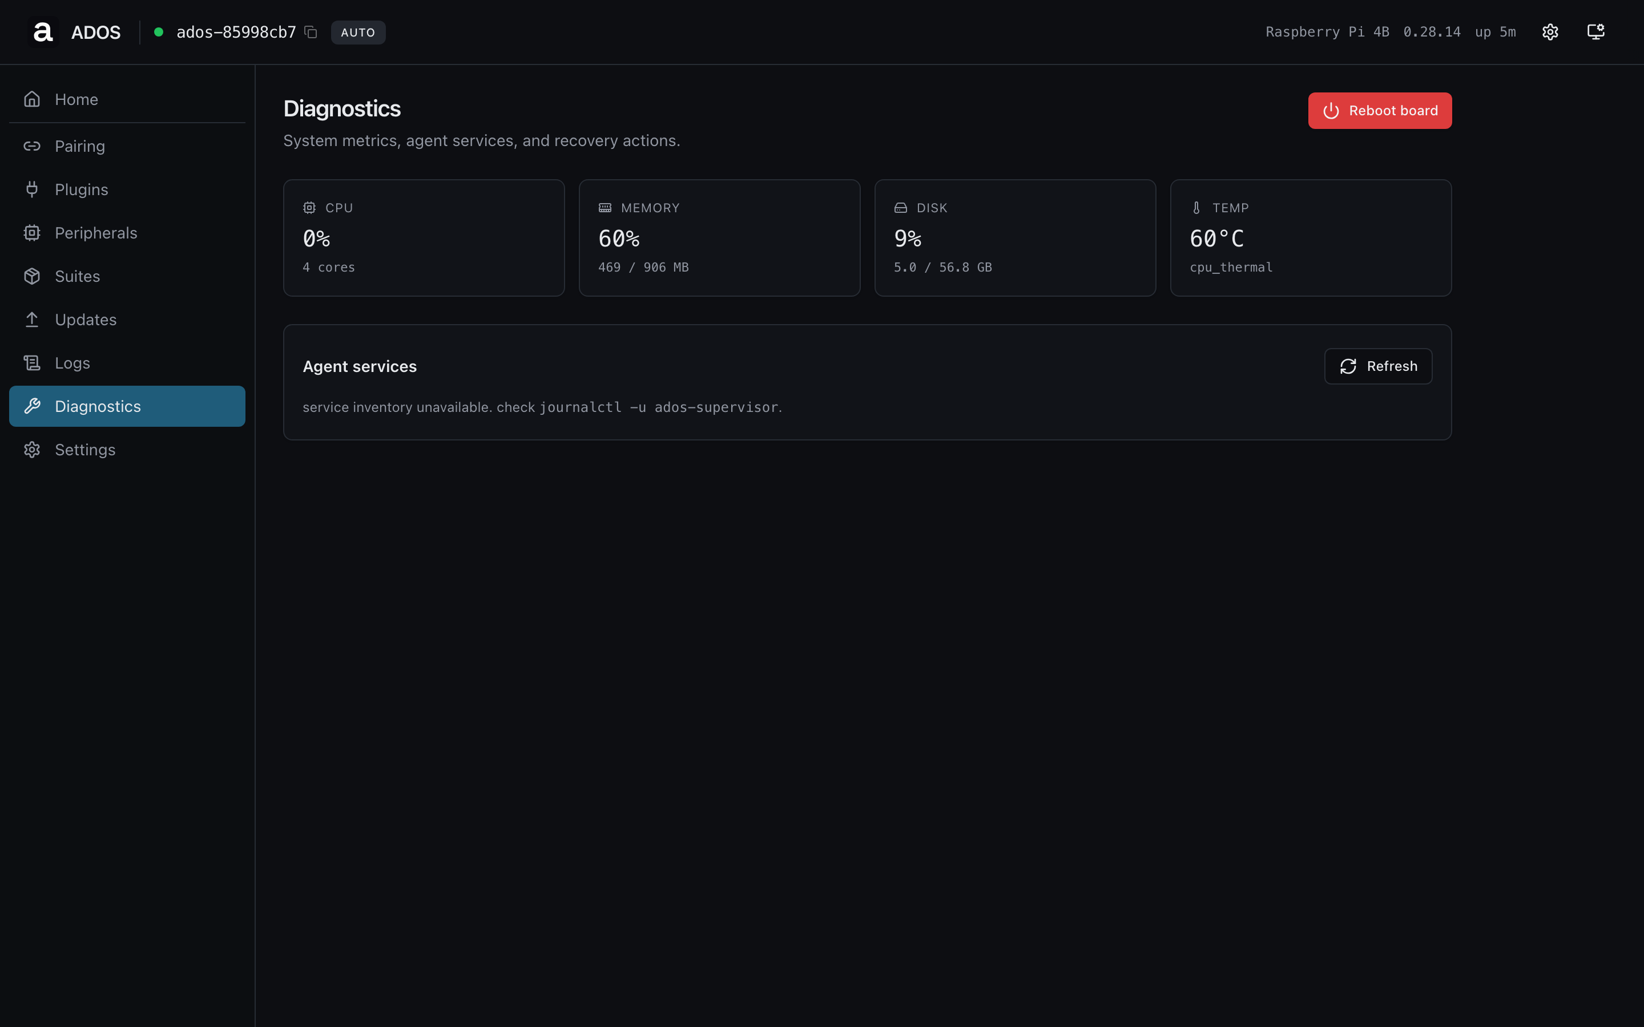Click the 469 / 906 MB text

click(x=643, y=268)
